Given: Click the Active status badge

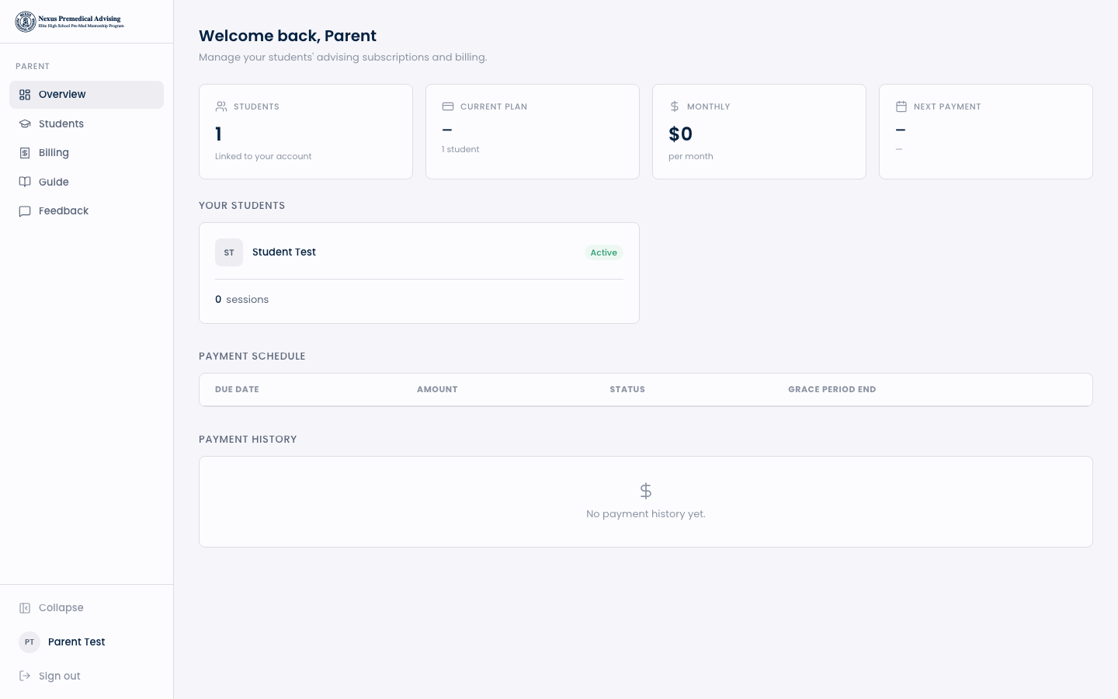Looking at the screenshot, I should click(603, 252).
